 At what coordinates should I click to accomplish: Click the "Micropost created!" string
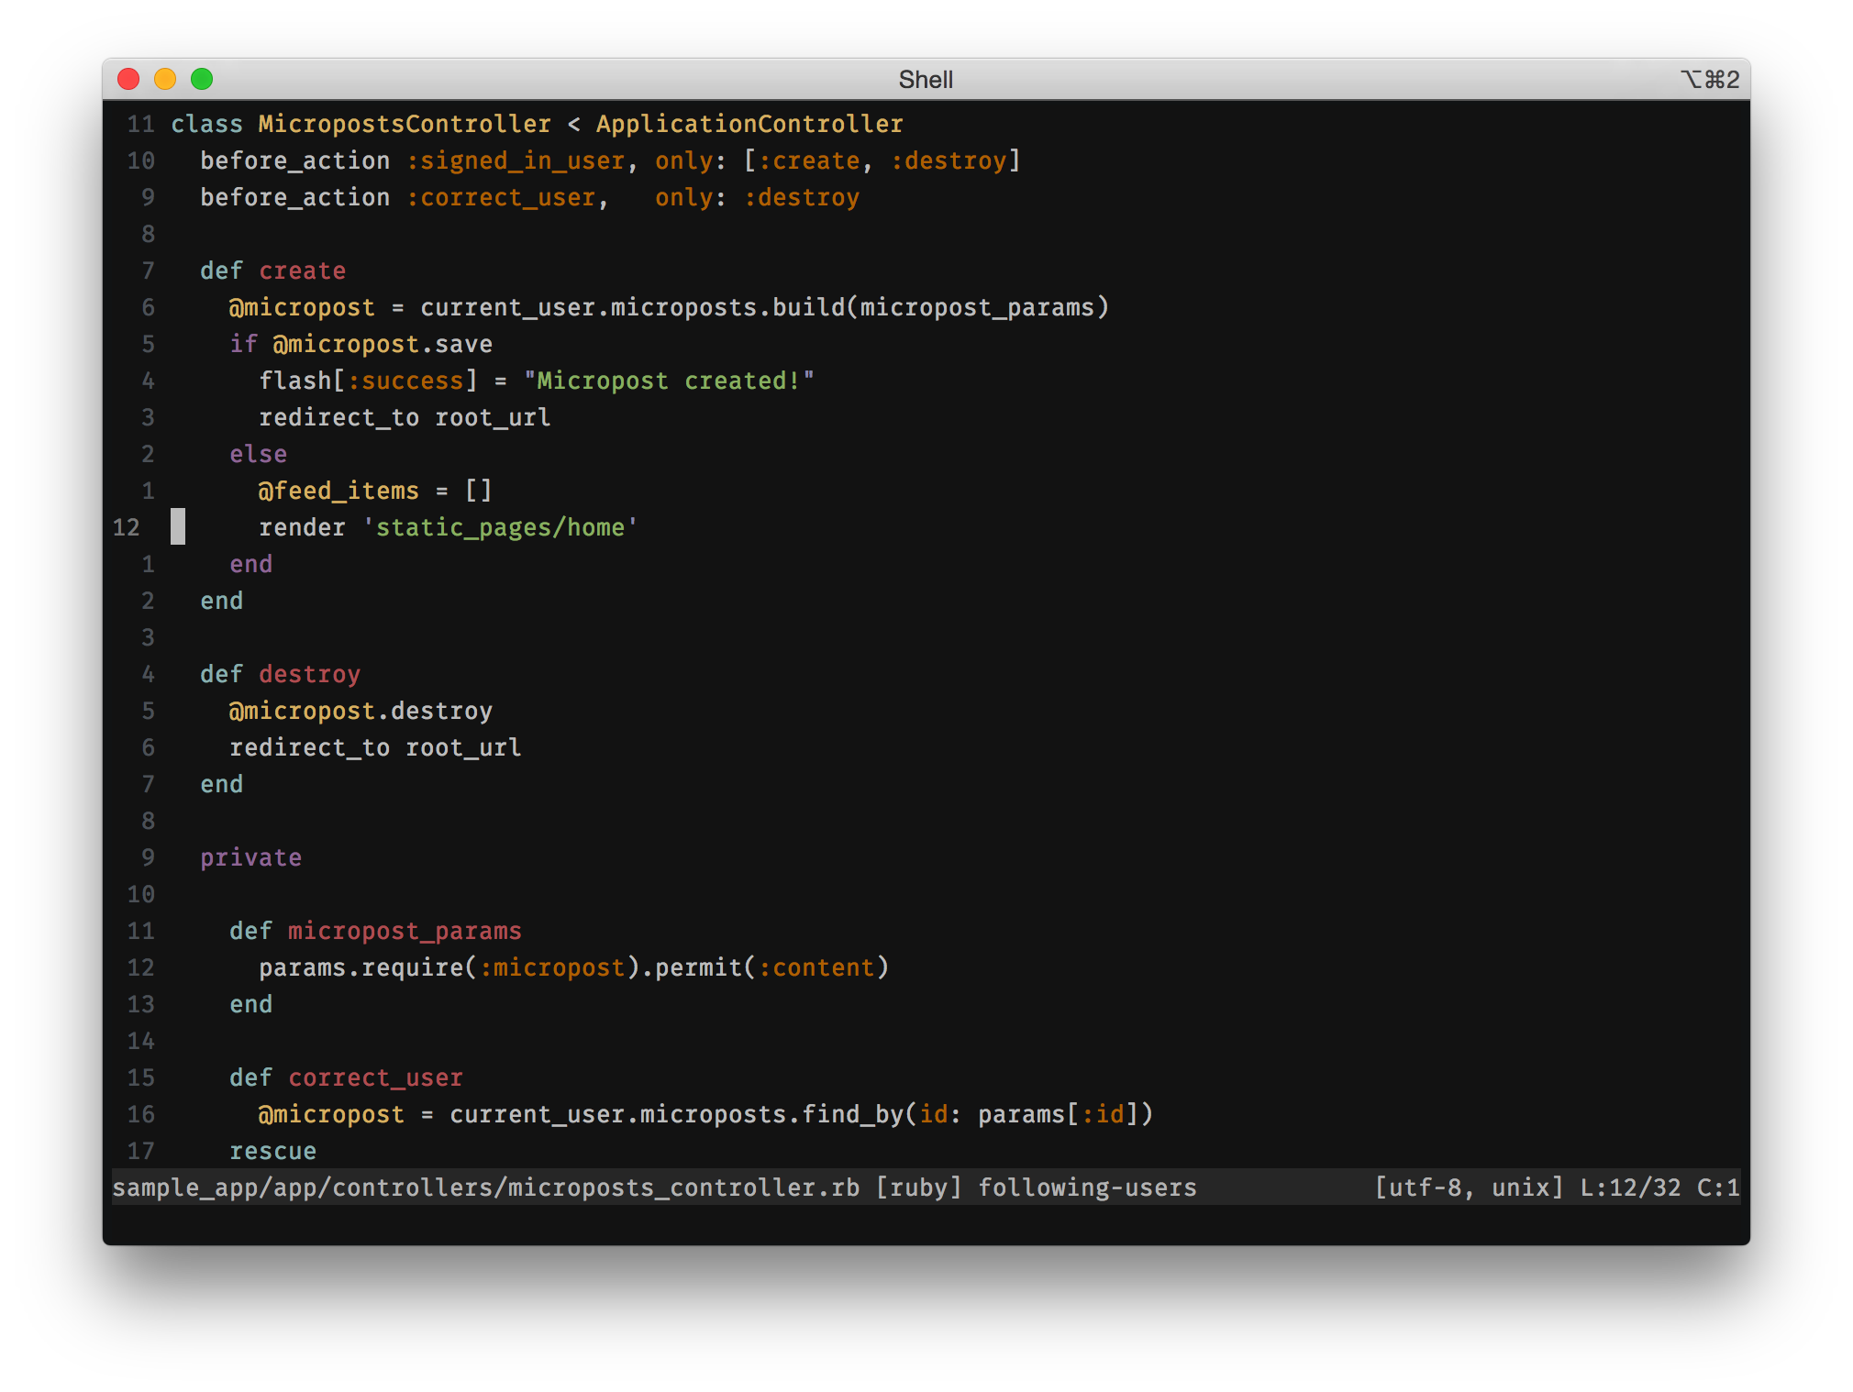669,381
